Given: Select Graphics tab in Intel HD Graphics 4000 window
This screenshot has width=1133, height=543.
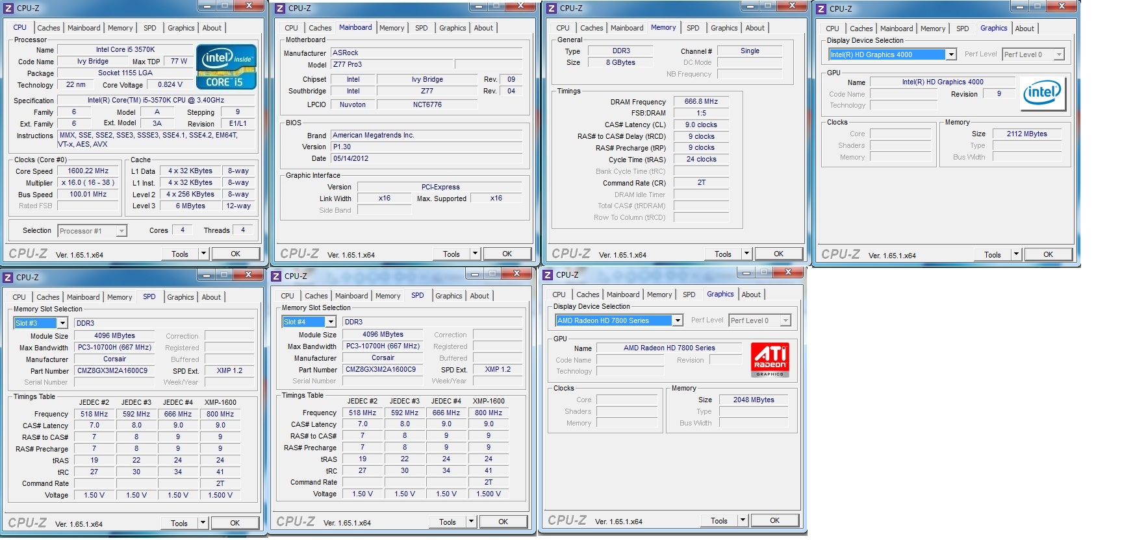Looking at the screenshot, I should tap(994, 28).
